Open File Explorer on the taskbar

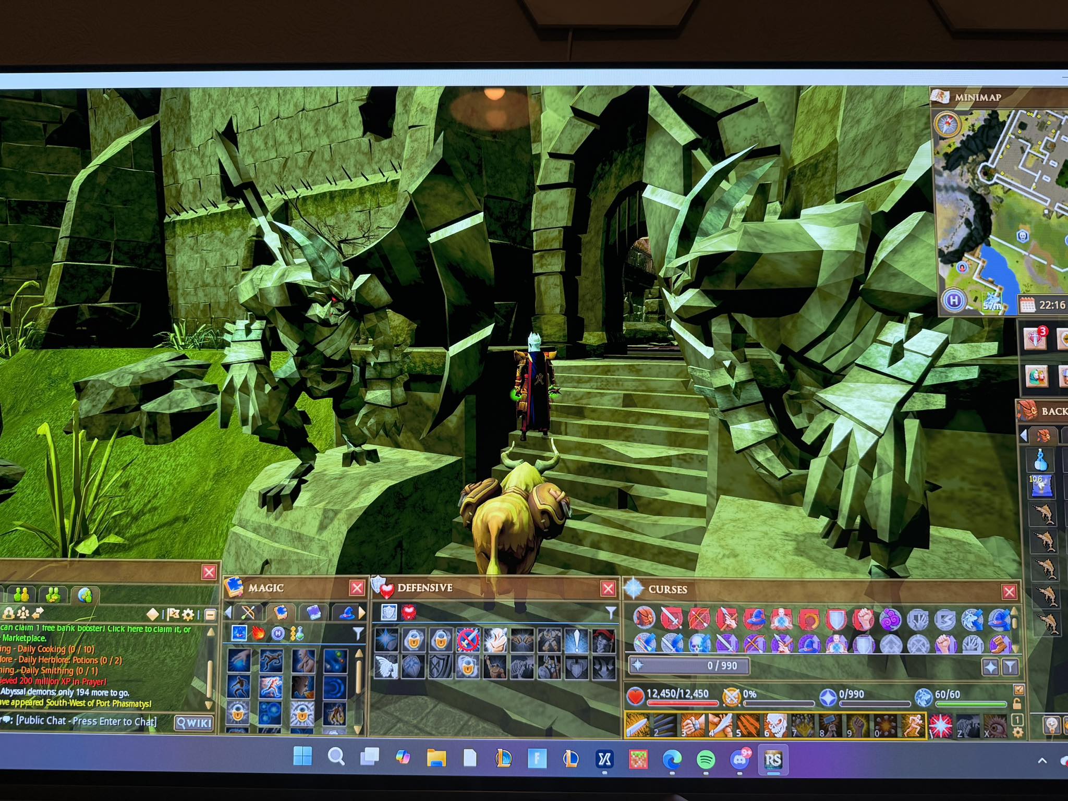coord(436,757)
